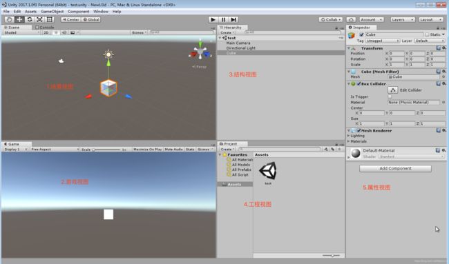Open Transform component gear settings
The image size is (449, 264).
[x=443, y=48]
